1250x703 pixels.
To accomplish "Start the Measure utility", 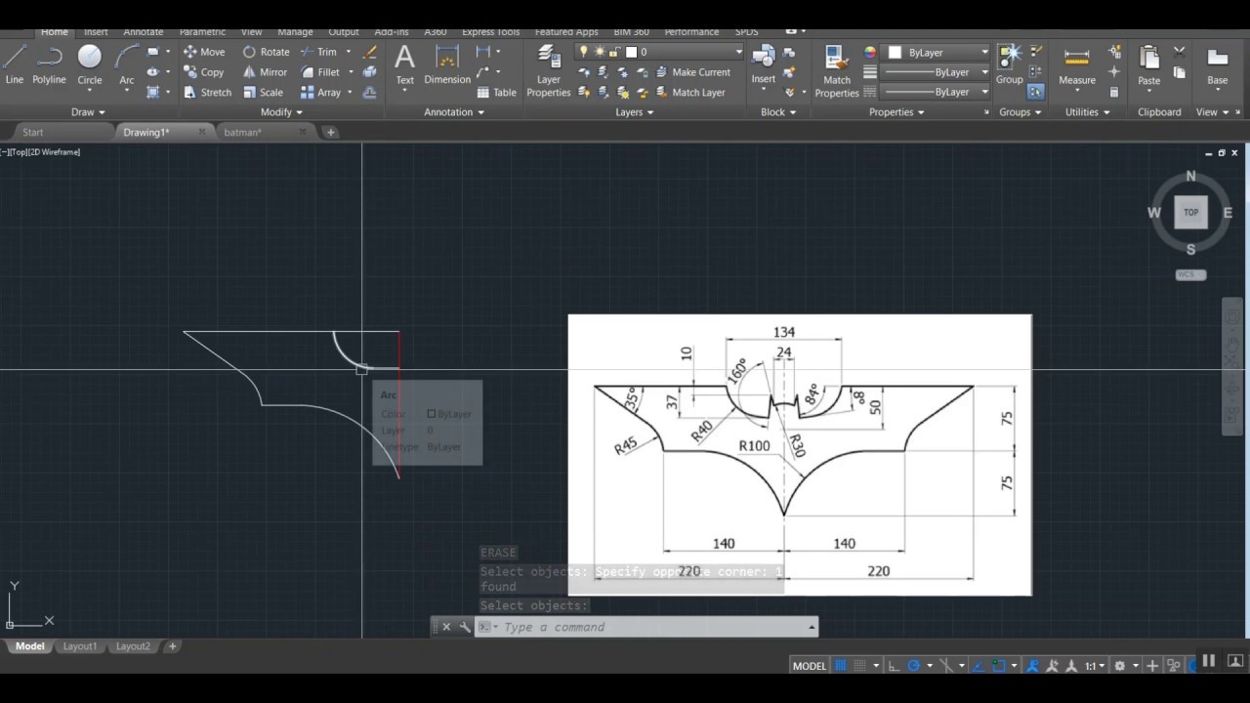I will click(x=1076, y=64).
